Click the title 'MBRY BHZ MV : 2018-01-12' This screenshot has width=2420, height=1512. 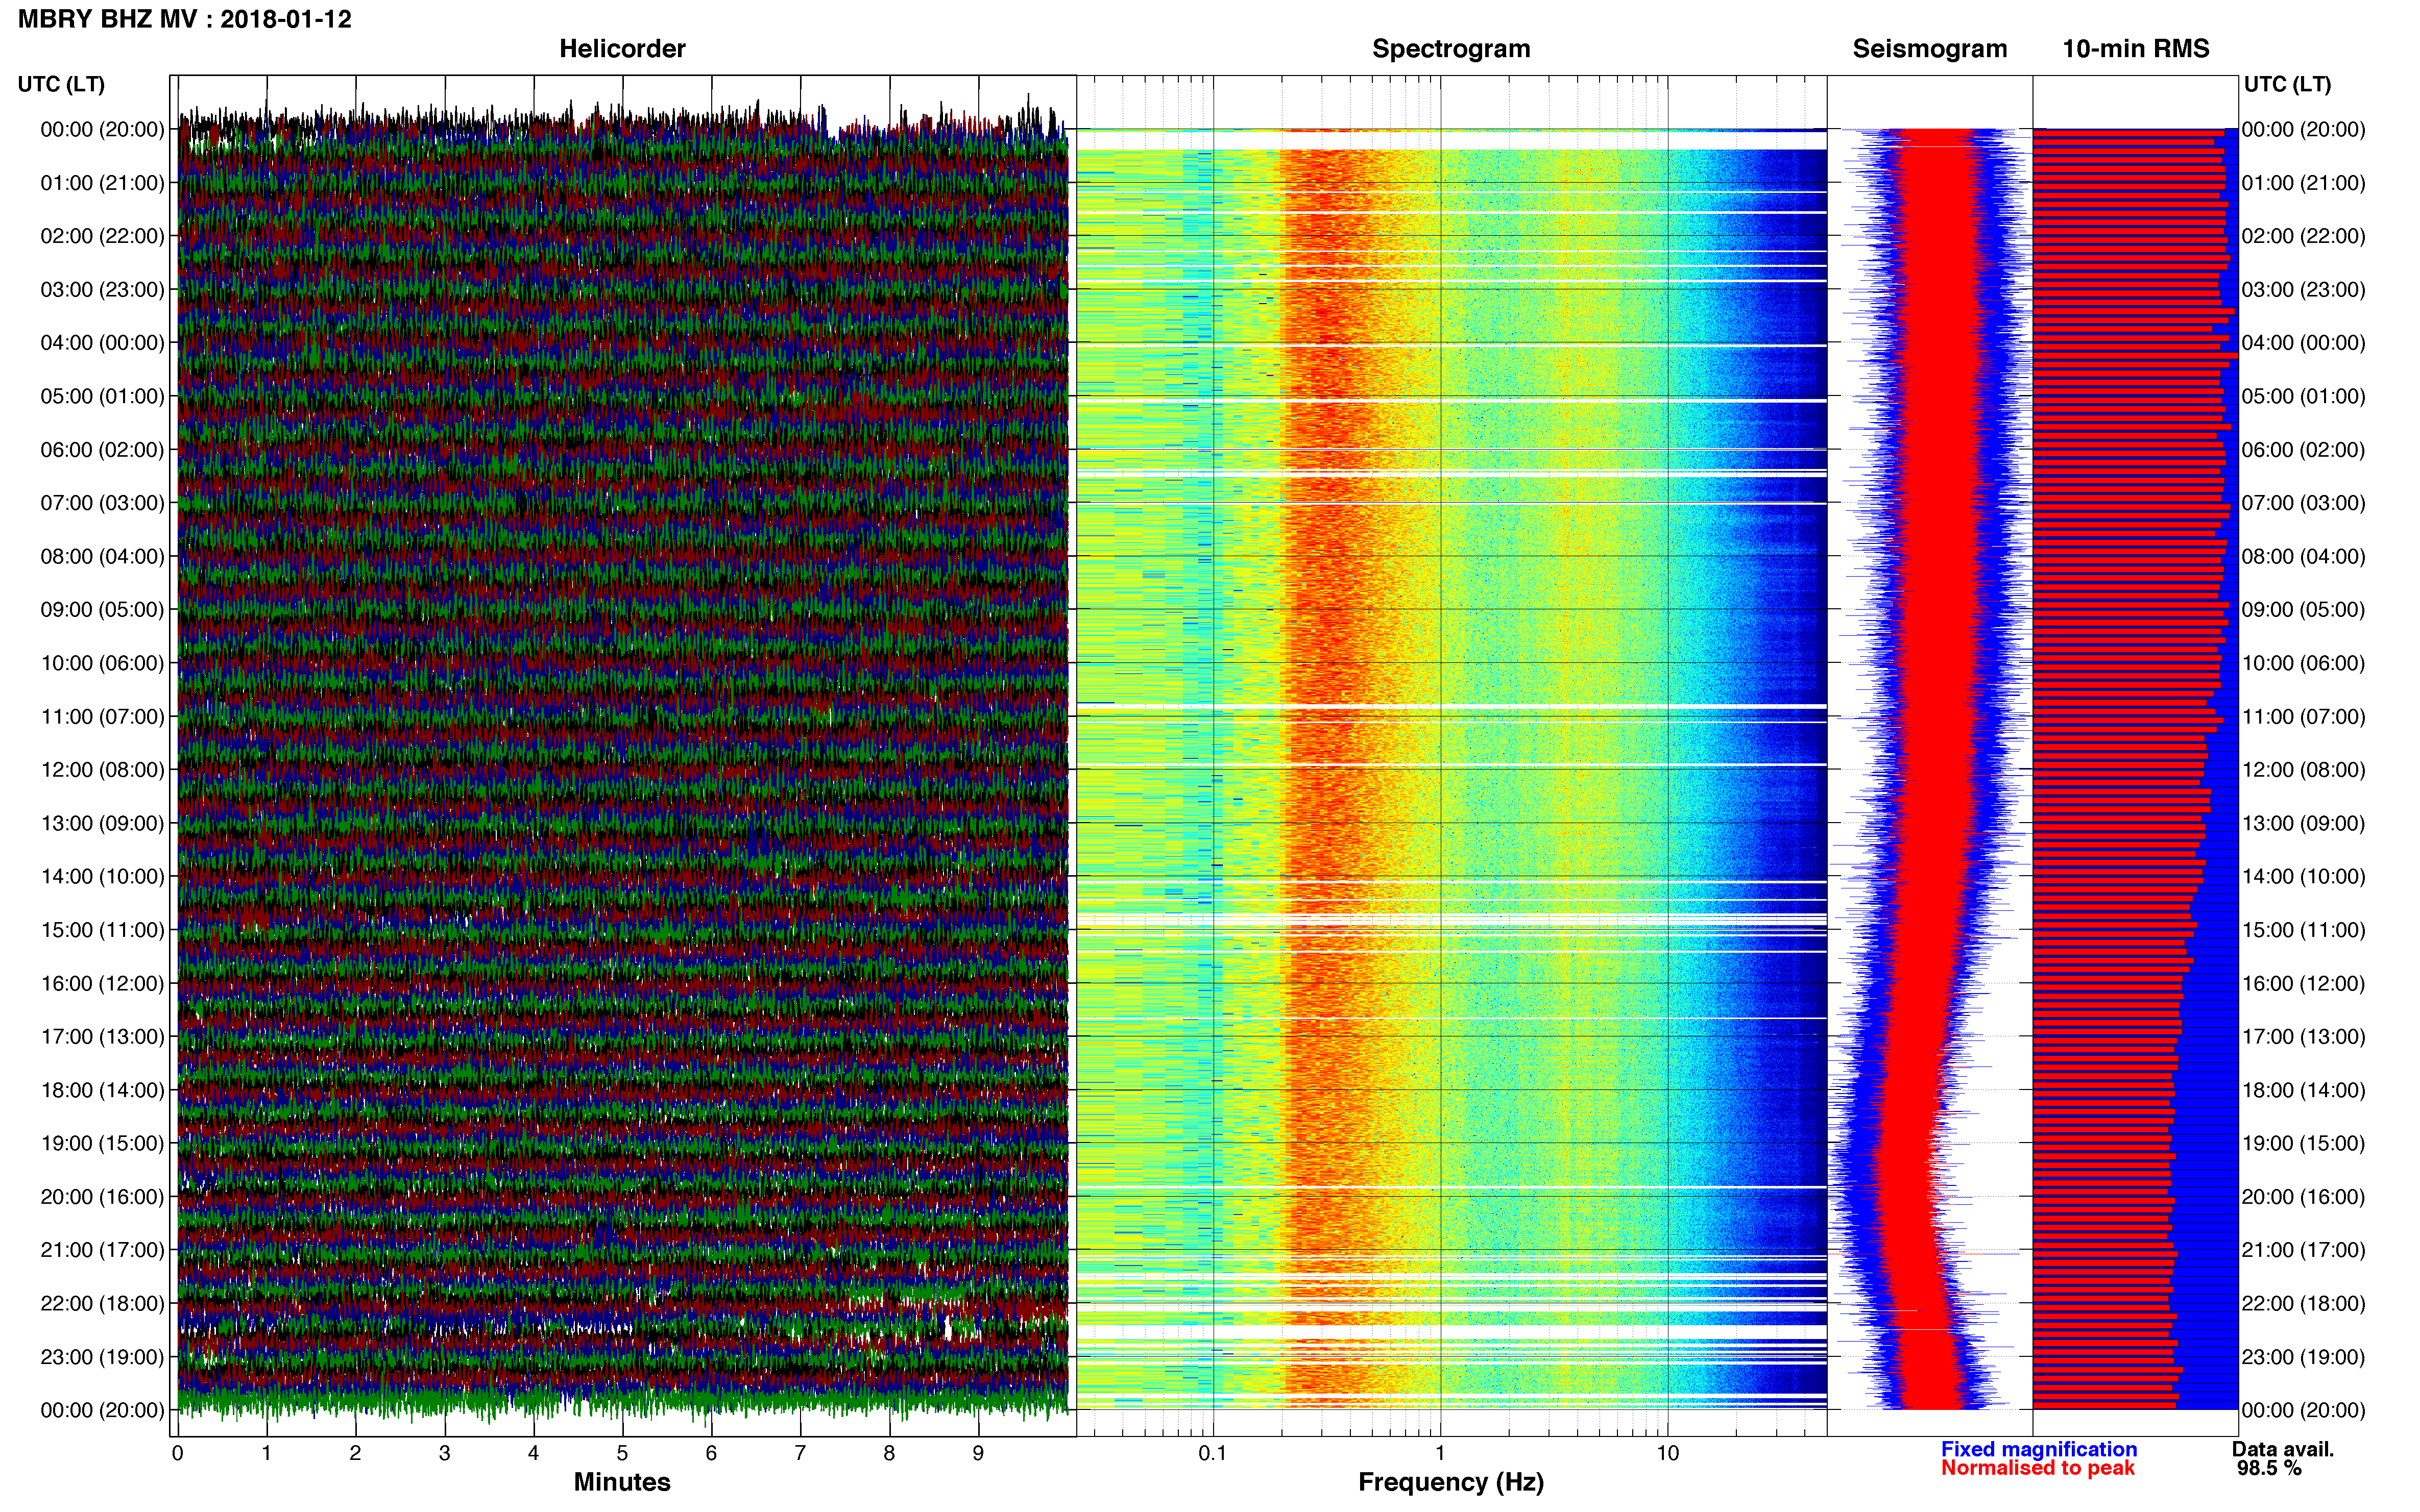coord(185,19)
